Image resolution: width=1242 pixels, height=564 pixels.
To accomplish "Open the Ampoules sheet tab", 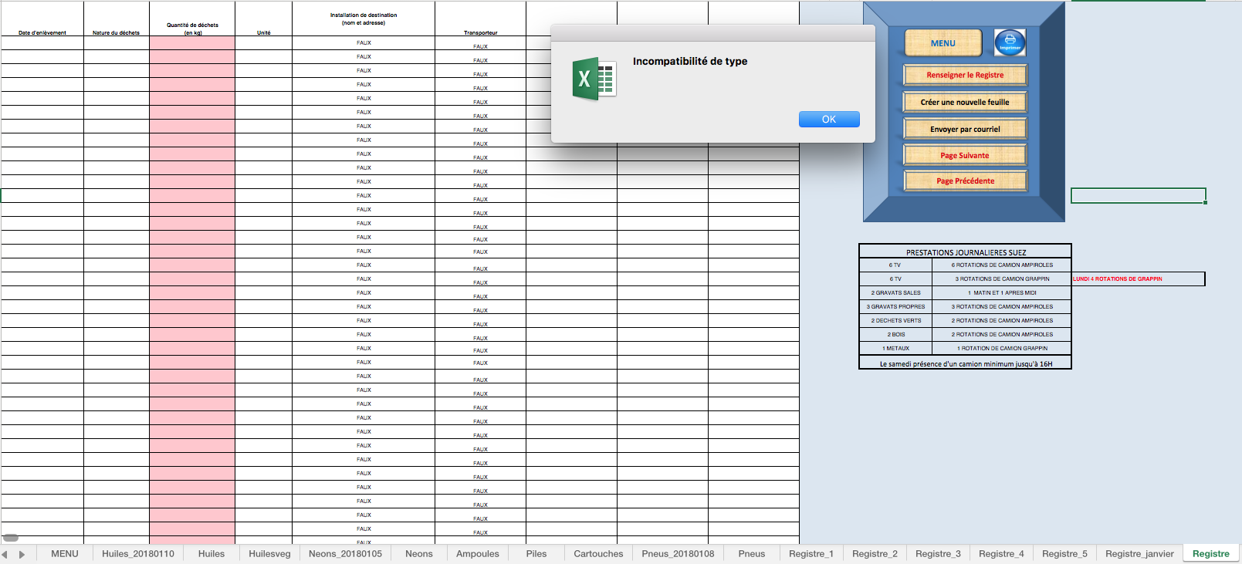I will pyautogui.click(x=478, y=554).
